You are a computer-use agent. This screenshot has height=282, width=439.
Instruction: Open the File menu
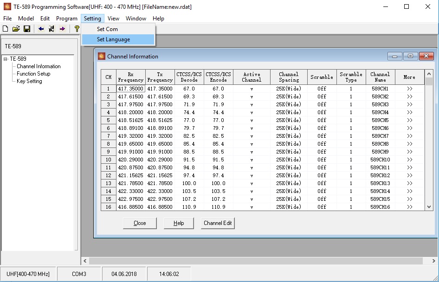[7, 19]
